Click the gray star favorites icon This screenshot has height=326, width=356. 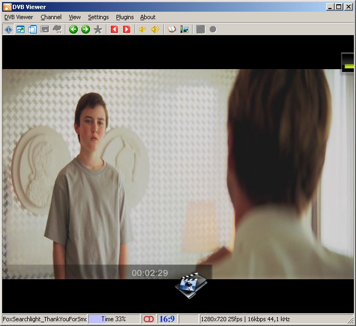pos(98,29)
